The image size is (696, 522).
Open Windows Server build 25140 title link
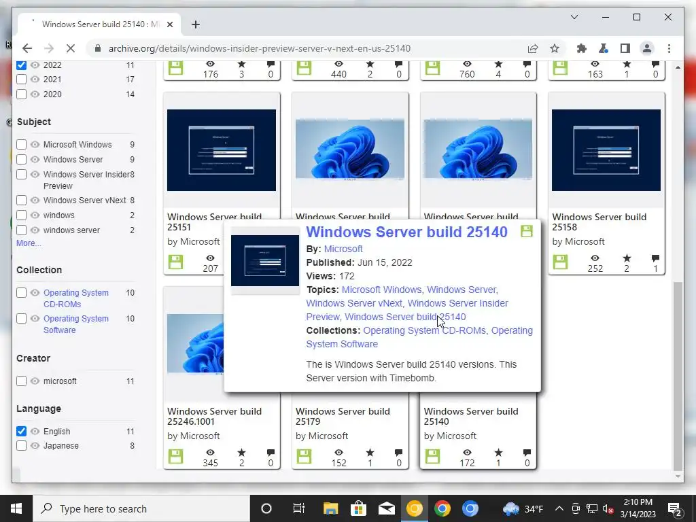pyautogui.click(x=406, y=232)
